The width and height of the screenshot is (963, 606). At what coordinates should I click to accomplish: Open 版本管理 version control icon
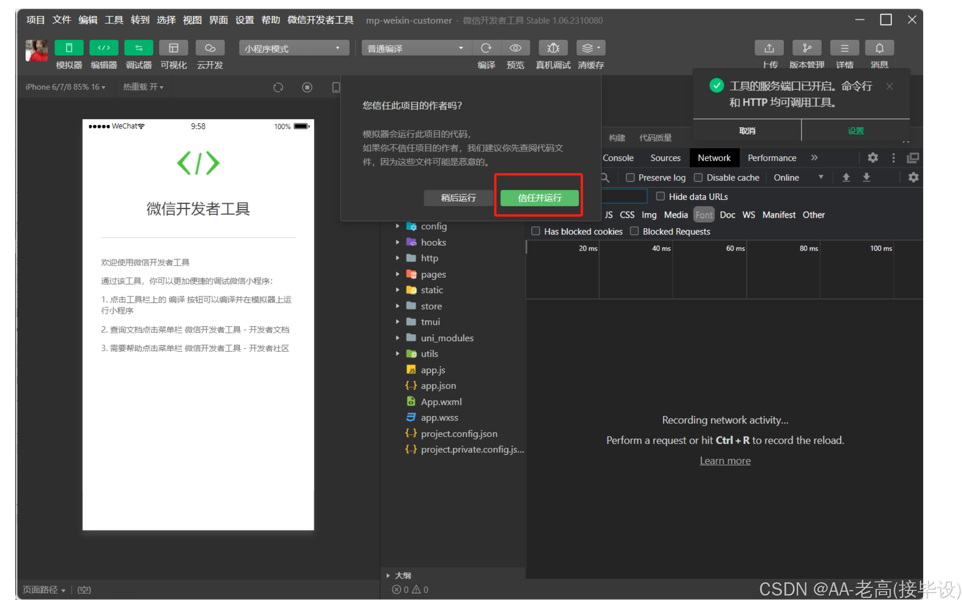tap(807, 48)
